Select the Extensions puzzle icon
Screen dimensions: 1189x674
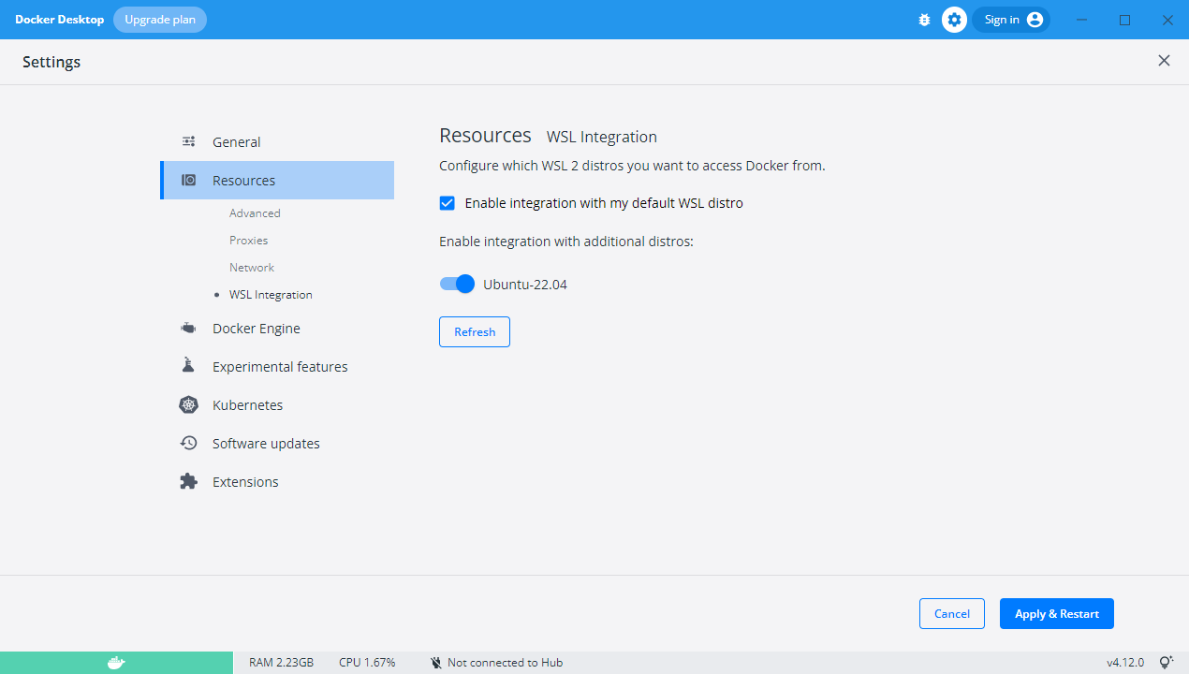[188, 481]
